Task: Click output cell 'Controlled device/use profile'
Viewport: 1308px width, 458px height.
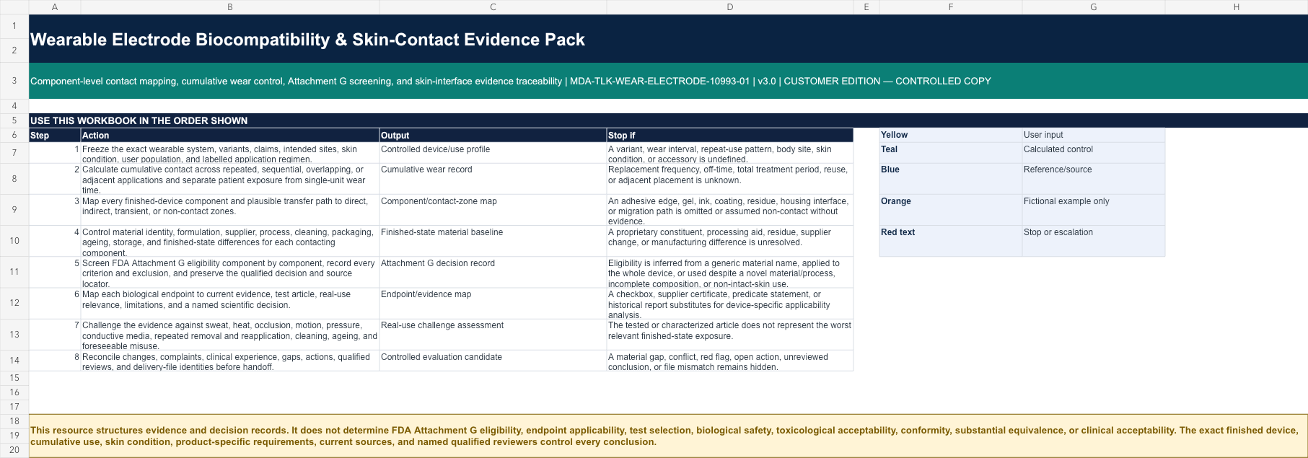Action: (x=493, y=153)
